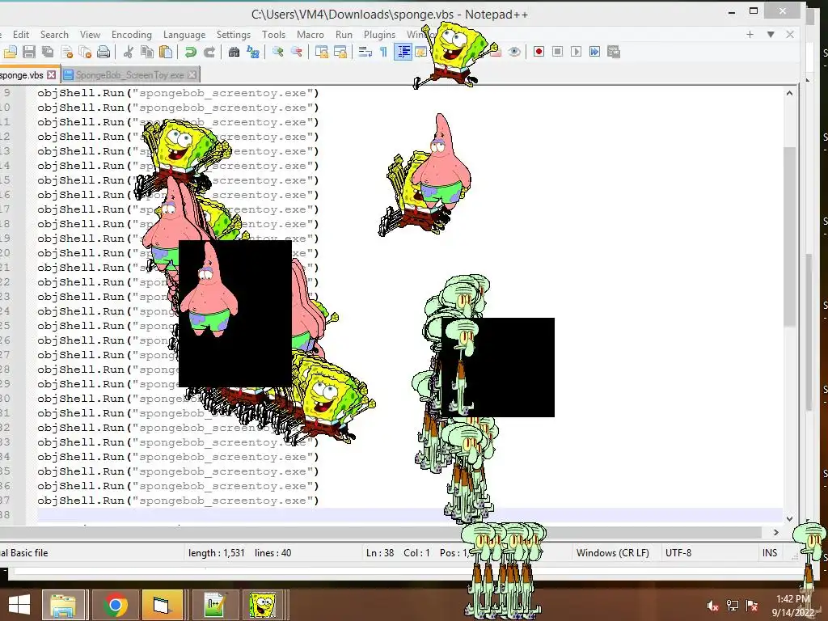Select Notepad++ icon on the taskbar
The width and height of the screenshot is (828, 621).
pos(215,605)
